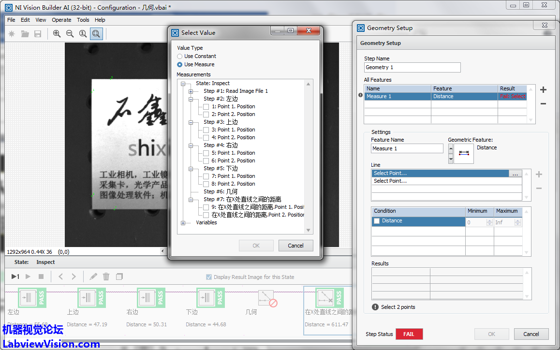This screenshot has width=560, height=350.
Task: Click the Step Name input field
Action: click(x=412, y=68)
